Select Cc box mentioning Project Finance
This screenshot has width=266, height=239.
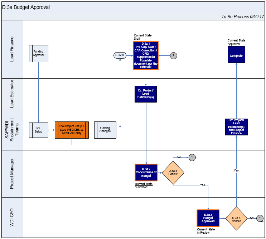[236, 127]
